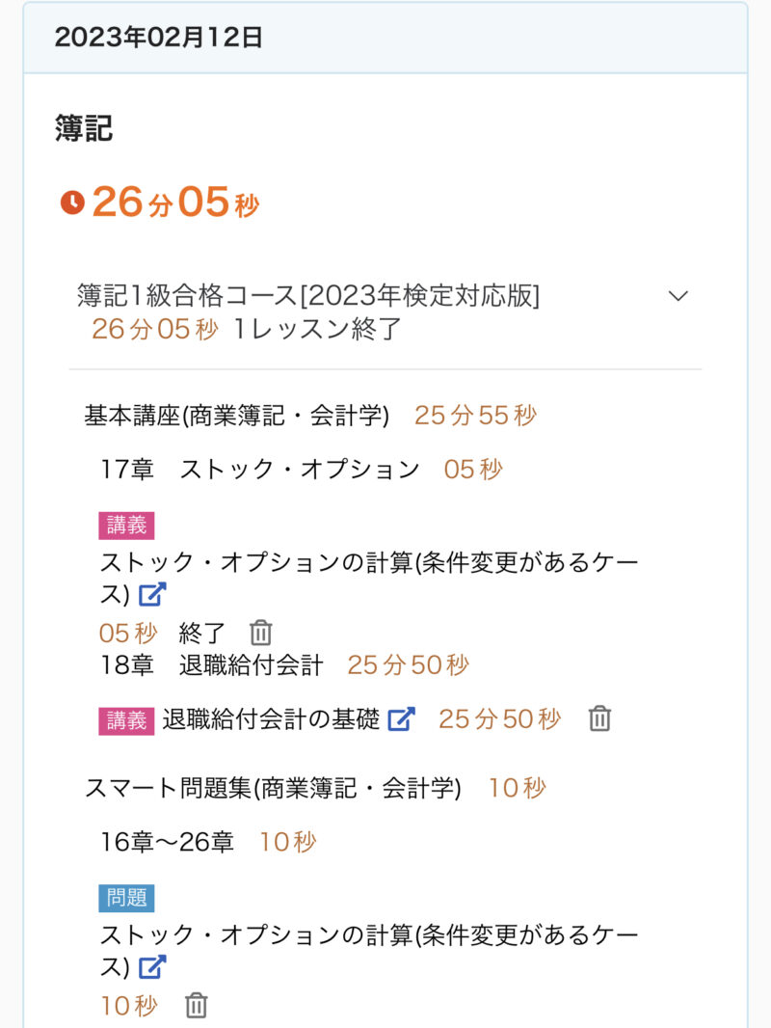The width and height of the screenshot is (771, 1028).
Task: Collapse the 簿記1級合格コース section with chevron
Action: [678, 296]
